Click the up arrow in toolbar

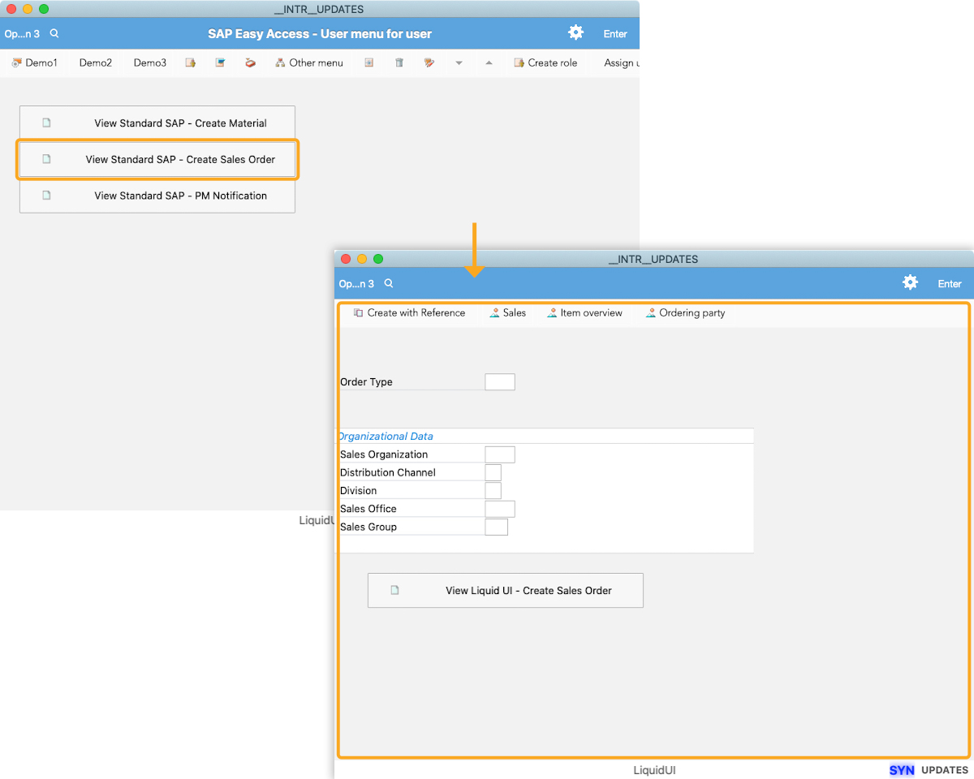pos(489,62)
